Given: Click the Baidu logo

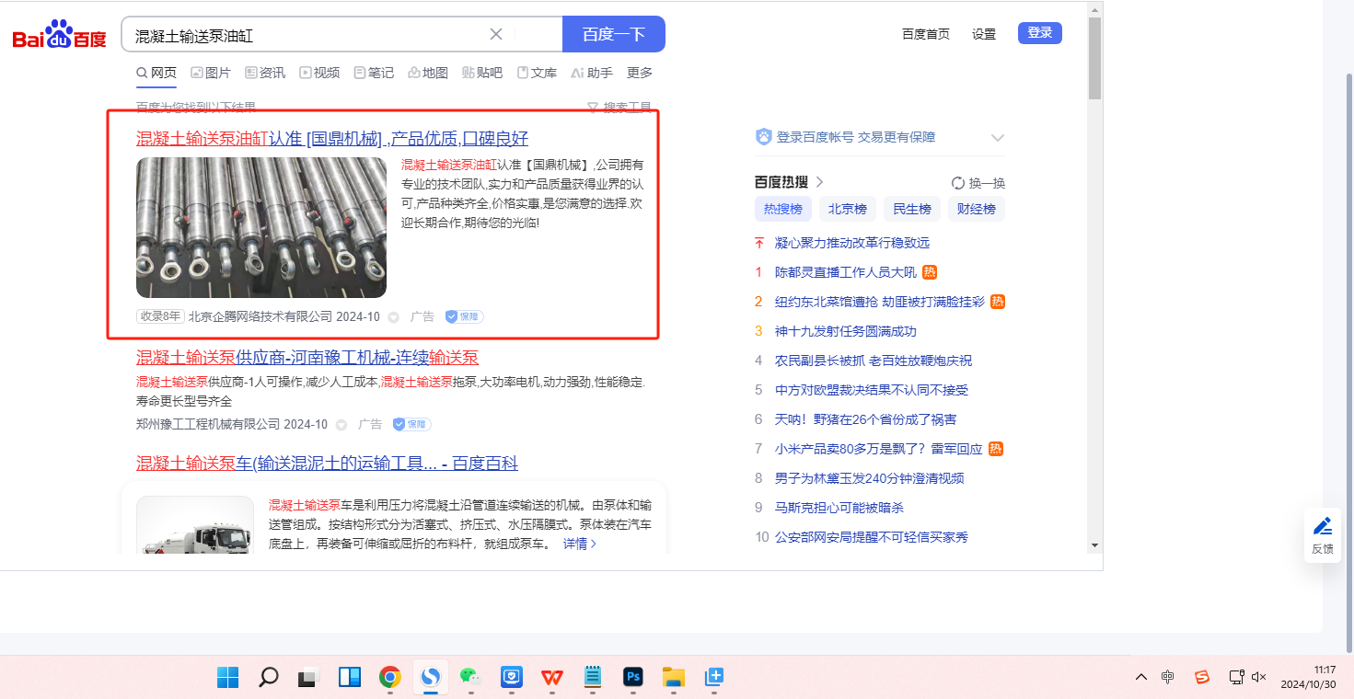Looking at the screenshot, I should [59, 36].
